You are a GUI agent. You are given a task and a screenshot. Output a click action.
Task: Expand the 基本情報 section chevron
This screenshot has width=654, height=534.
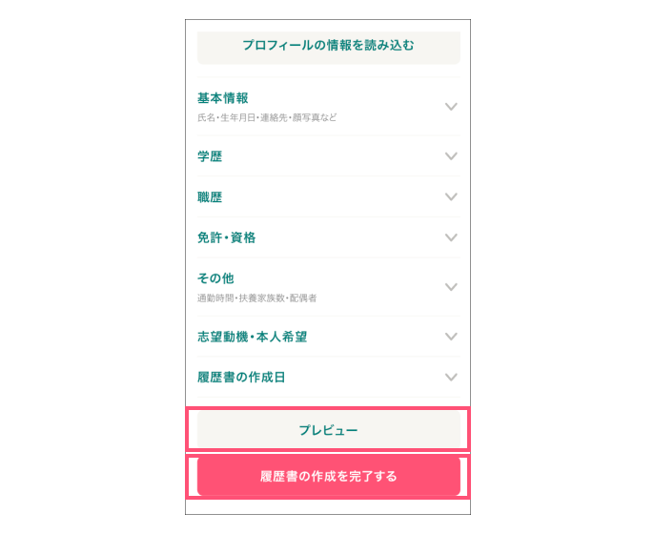451,107
